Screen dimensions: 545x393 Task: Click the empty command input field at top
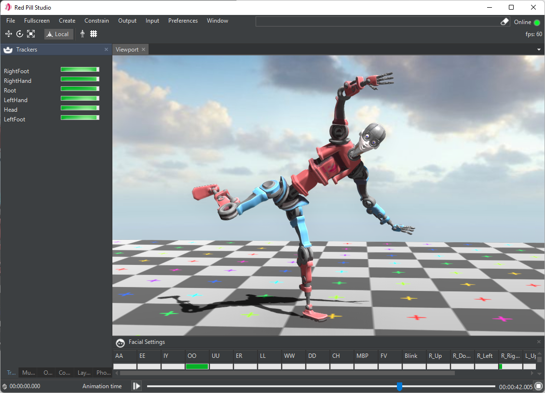click(x=376, y=22)
